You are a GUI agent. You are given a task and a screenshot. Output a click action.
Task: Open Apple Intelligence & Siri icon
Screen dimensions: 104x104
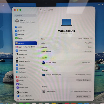coord(17,47)
